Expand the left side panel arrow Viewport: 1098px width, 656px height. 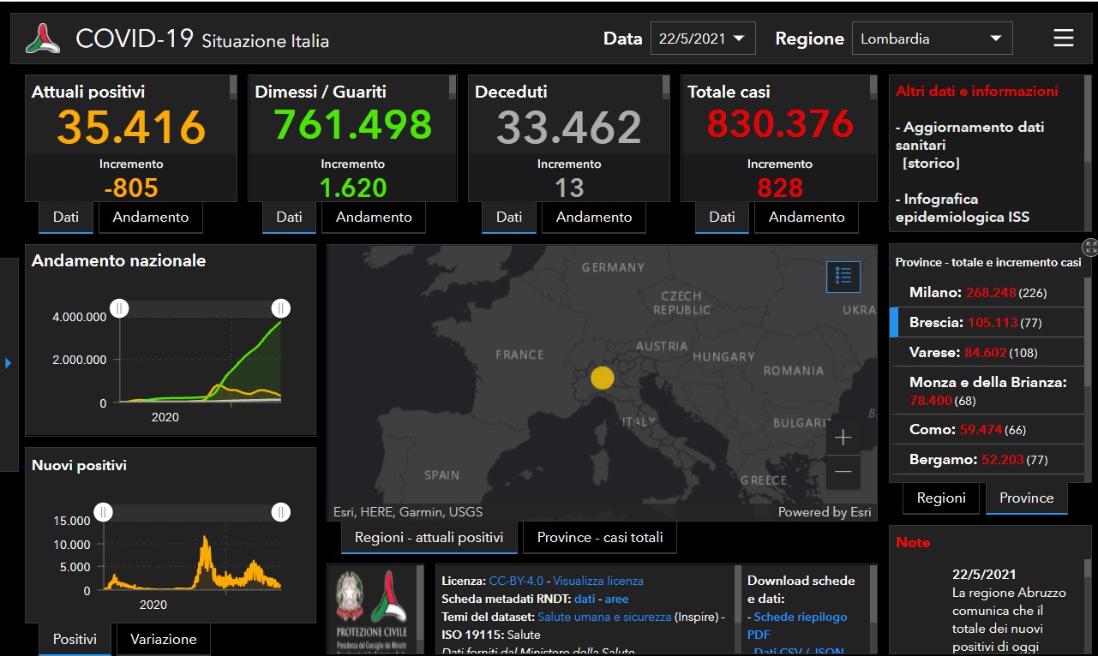coord(9,363)
